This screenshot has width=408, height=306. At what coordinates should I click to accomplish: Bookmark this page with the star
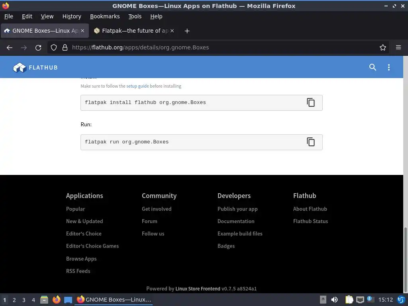pos(383,48)
